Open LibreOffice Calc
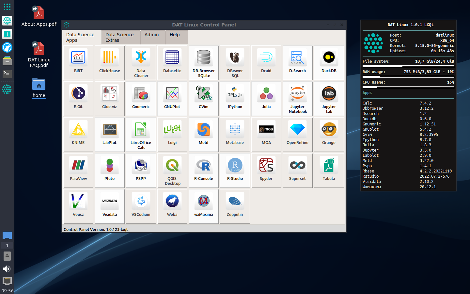Screen dimensions: 470x294 [x=141, y=135]
